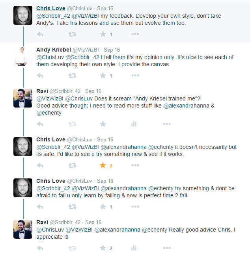
Task: Reply to Chris Love's first tweet
Action: 40,34
